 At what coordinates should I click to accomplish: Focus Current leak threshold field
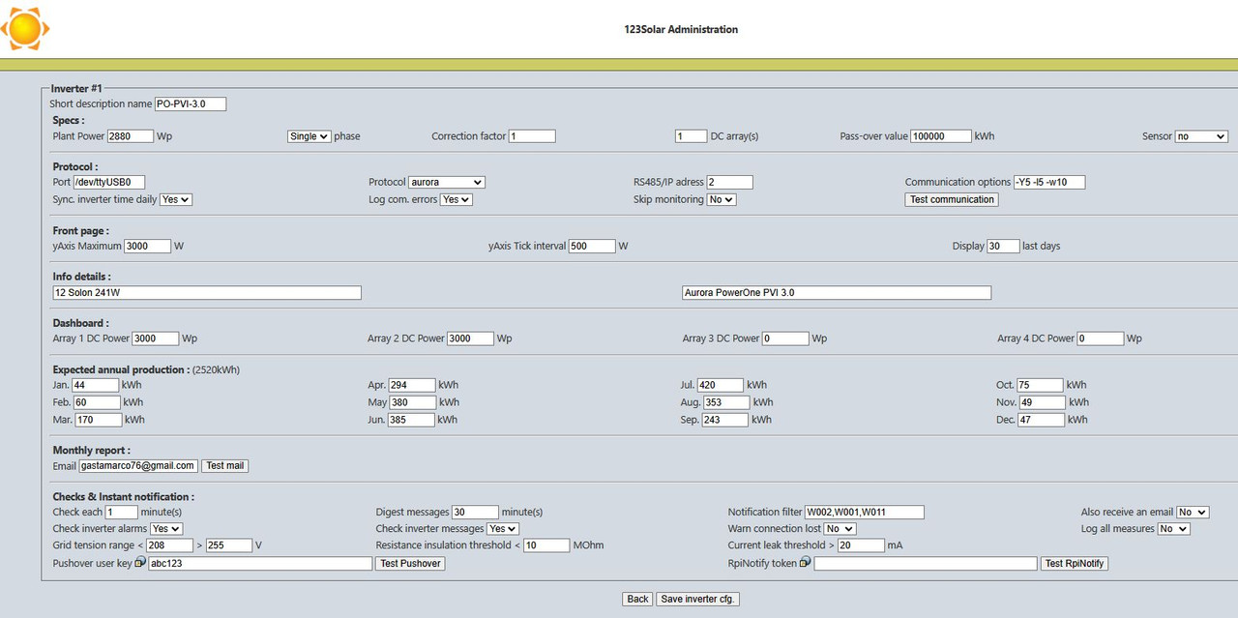861,545
